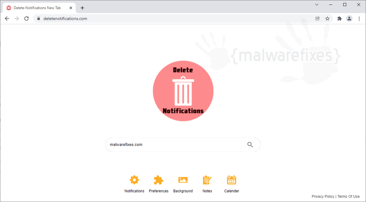The image size is (366, 202).
Task: Click the Delete Notifications trash logo
Action: tap(183, 91)
